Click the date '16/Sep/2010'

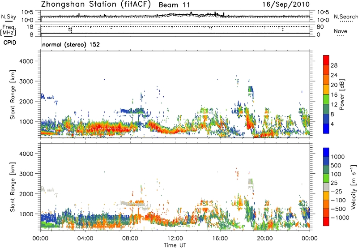286,4
